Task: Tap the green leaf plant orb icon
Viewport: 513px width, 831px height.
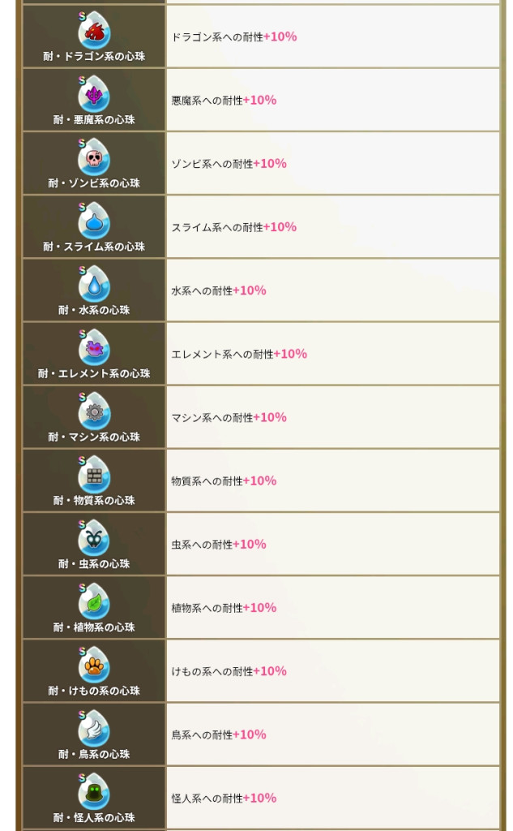Action: pos(94,601)
